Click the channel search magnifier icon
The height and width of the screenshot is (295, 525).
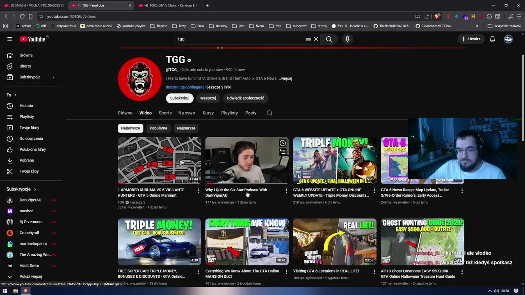pos(269,113)
